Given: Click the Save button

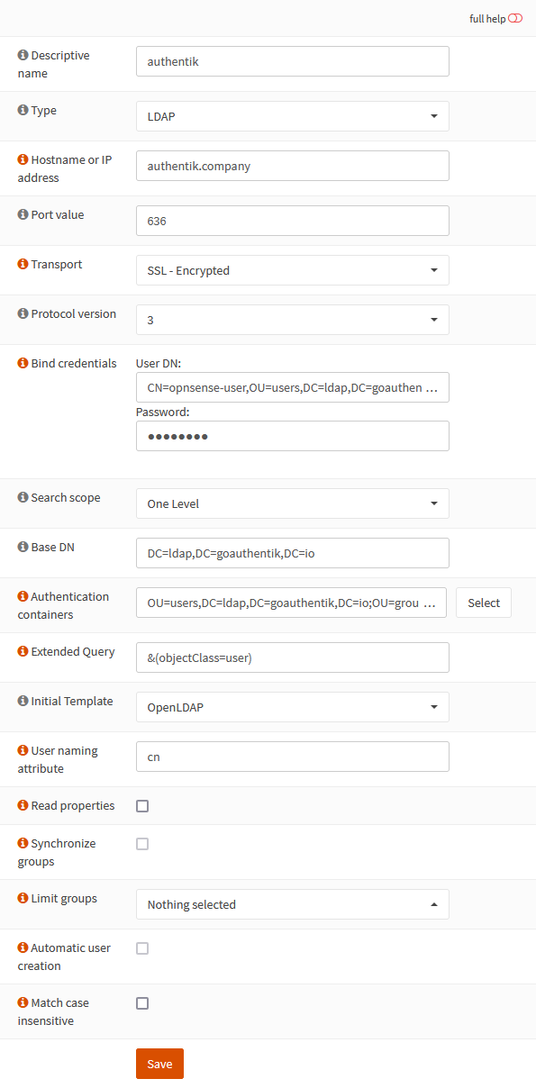Looking at the screenshot, I should [159, 1064].
